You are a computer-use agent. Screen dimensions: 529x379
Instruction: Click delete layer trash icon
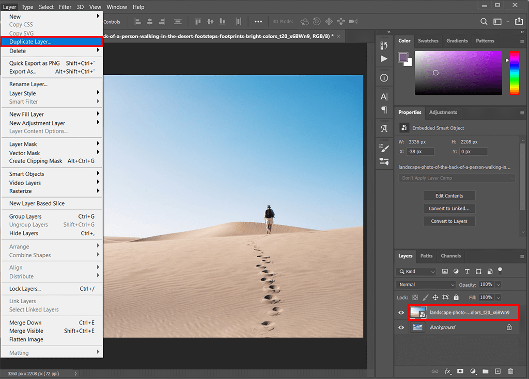(x=510, y=371)
